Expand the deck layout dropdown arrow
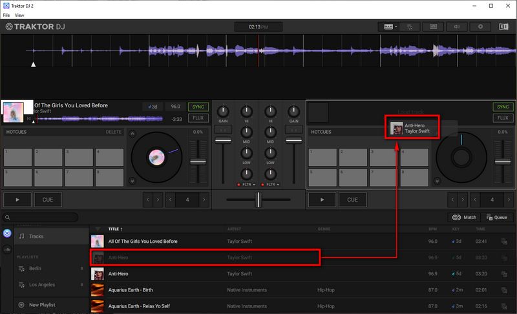 [x=396, y=26]
